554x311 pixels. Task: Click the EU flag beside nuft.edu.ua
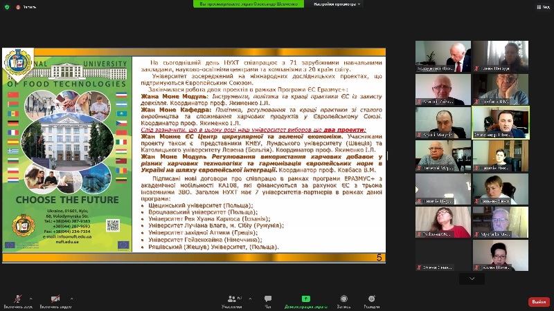(123, 245)
